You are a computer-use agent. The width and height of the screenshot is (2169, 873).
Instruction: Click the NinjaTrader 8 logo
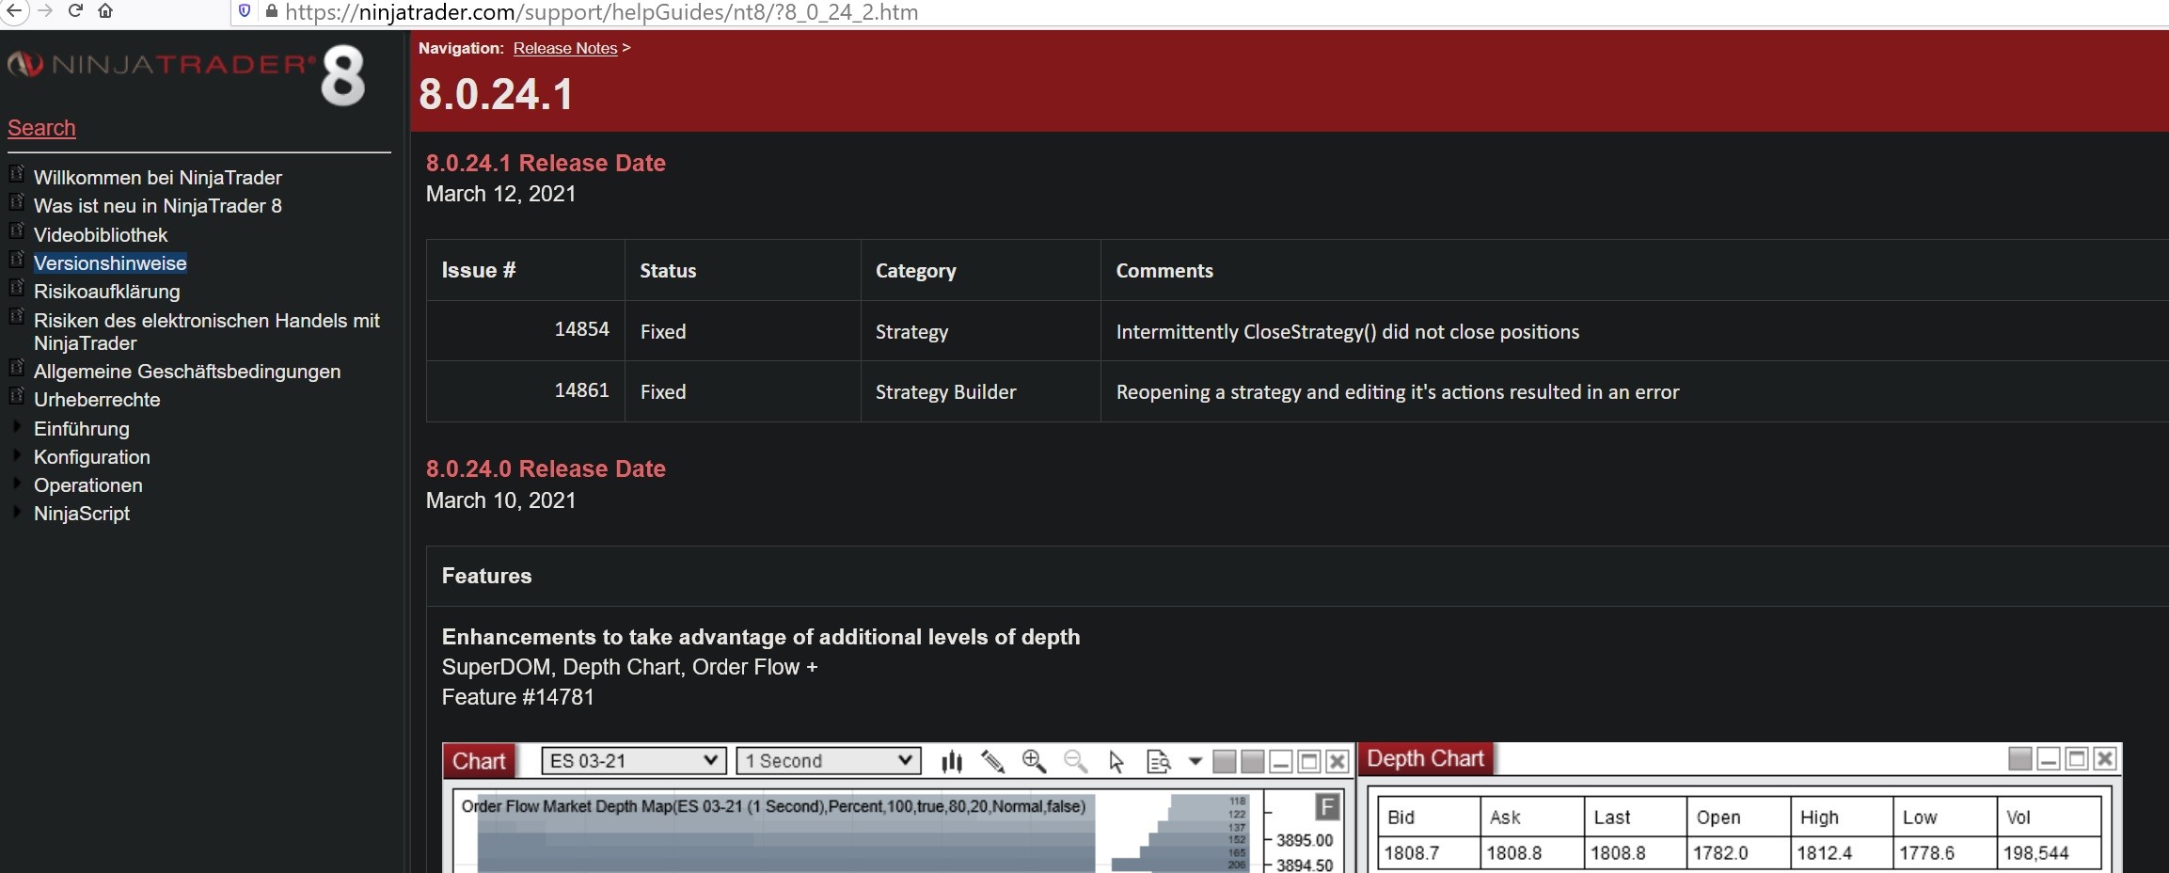186,75
